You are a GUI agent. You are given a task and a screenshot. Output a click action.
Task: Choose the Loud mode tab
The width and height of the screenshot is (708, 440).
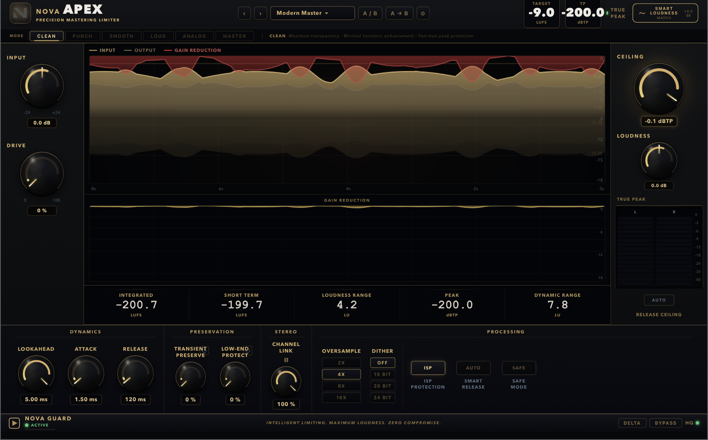pos(158,36)
